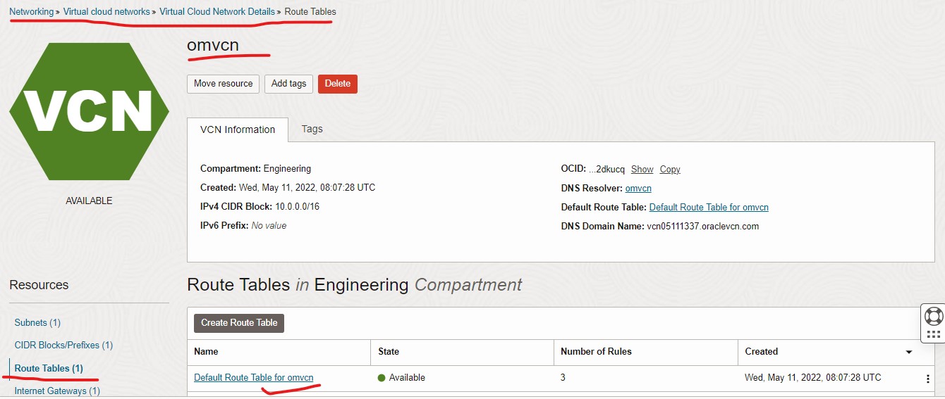Sort by Created column arrow
This screenshot has height=399, width=945.
[x=908, y=352]
